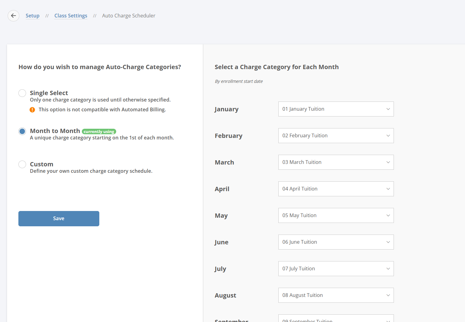Click the 'How do you wish to manage' heading

[100, 67]
